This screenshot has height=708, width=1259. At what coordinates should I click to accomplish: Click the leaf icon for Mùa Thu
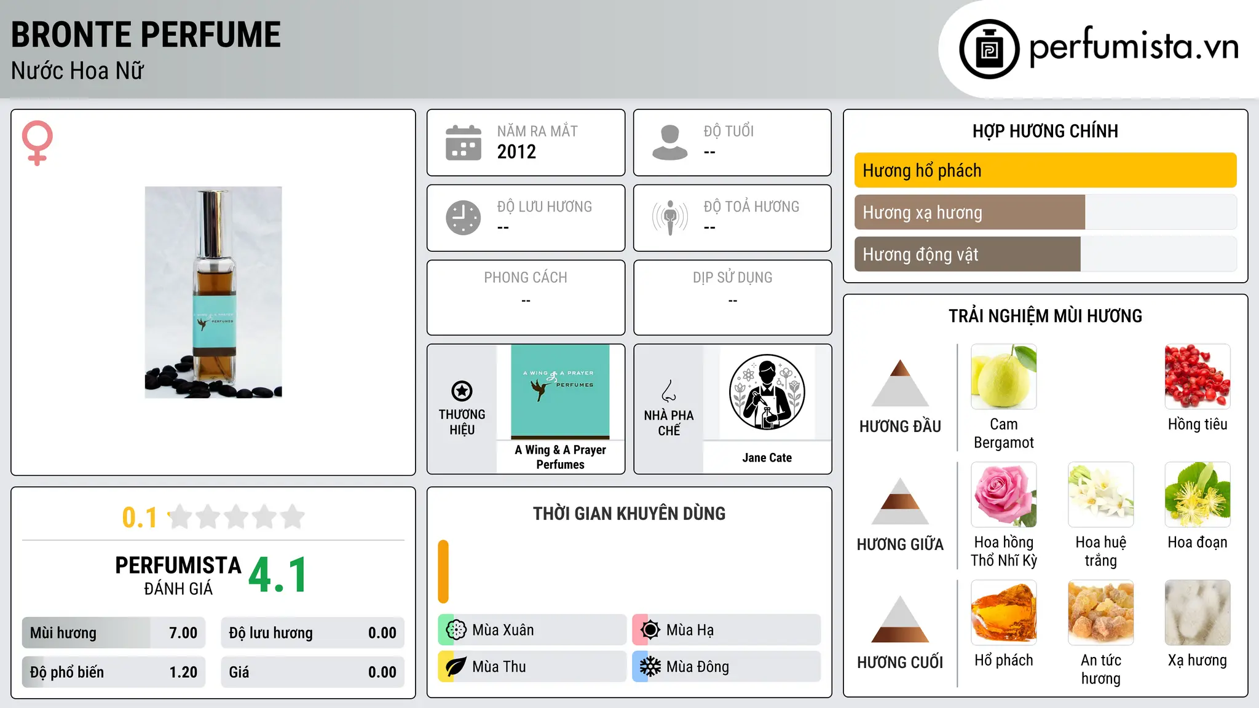point(456,667)
